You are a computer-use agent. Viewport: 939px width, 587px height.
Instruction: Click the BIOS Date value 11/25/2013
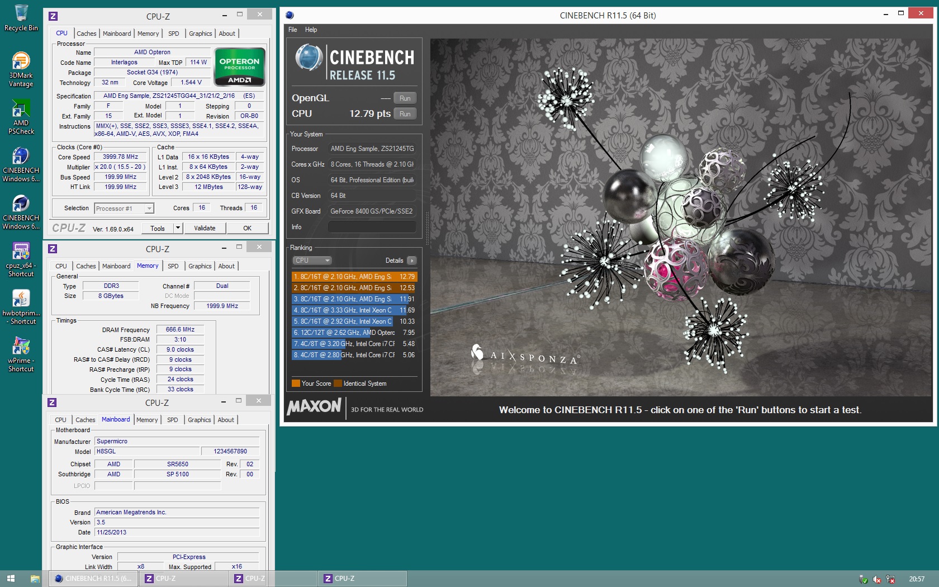click(x=177, y=532)
